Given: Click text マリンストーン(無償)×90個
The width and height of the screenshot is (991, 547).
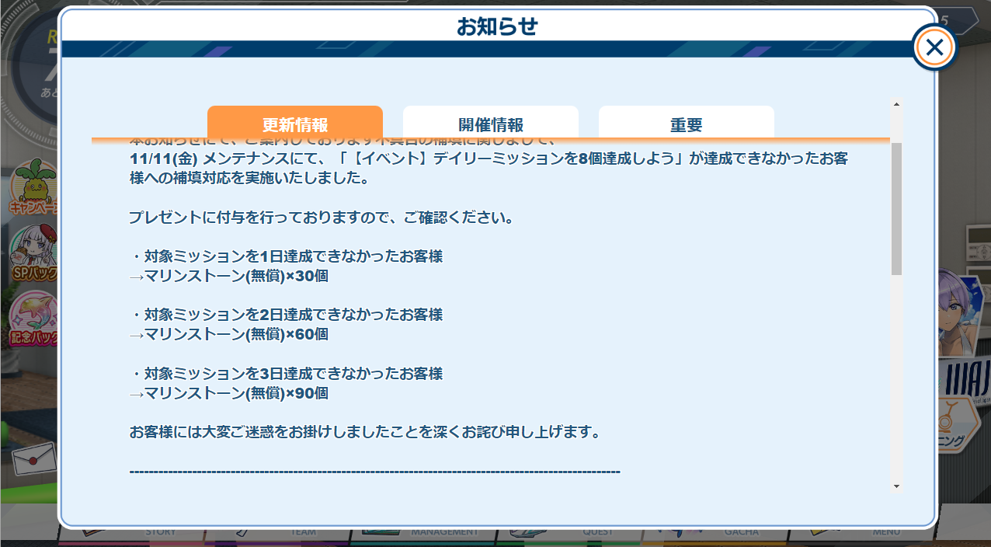Looking at the screenshot, I should coord(236,393).
